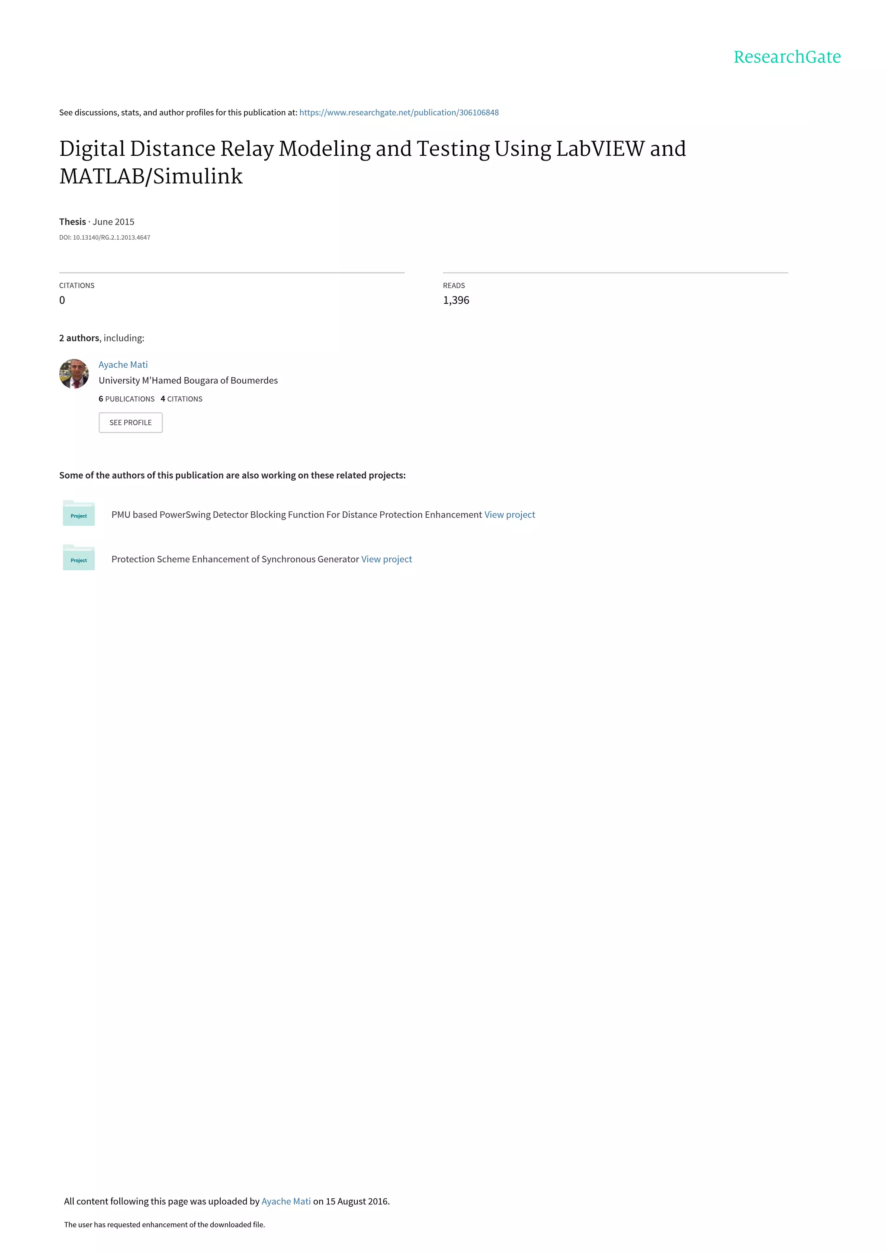This screenshot has height=1252, width=886.
Task: Click the Ayache Mati profile photo
Action: pyautogui.click(x=74, y=374)
